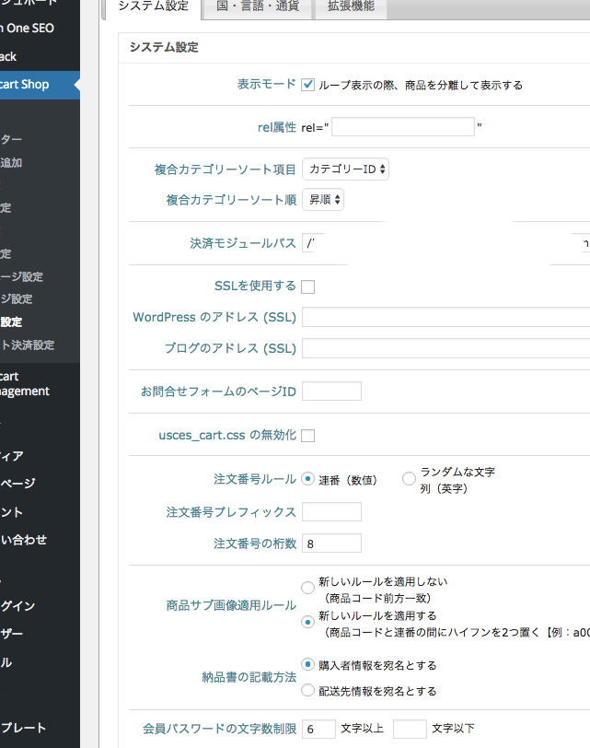Choose 購入者情報を宛名とする radio button
Image resolution: width=590 pixels, height=748 pixels.
(x=307, y=664)
